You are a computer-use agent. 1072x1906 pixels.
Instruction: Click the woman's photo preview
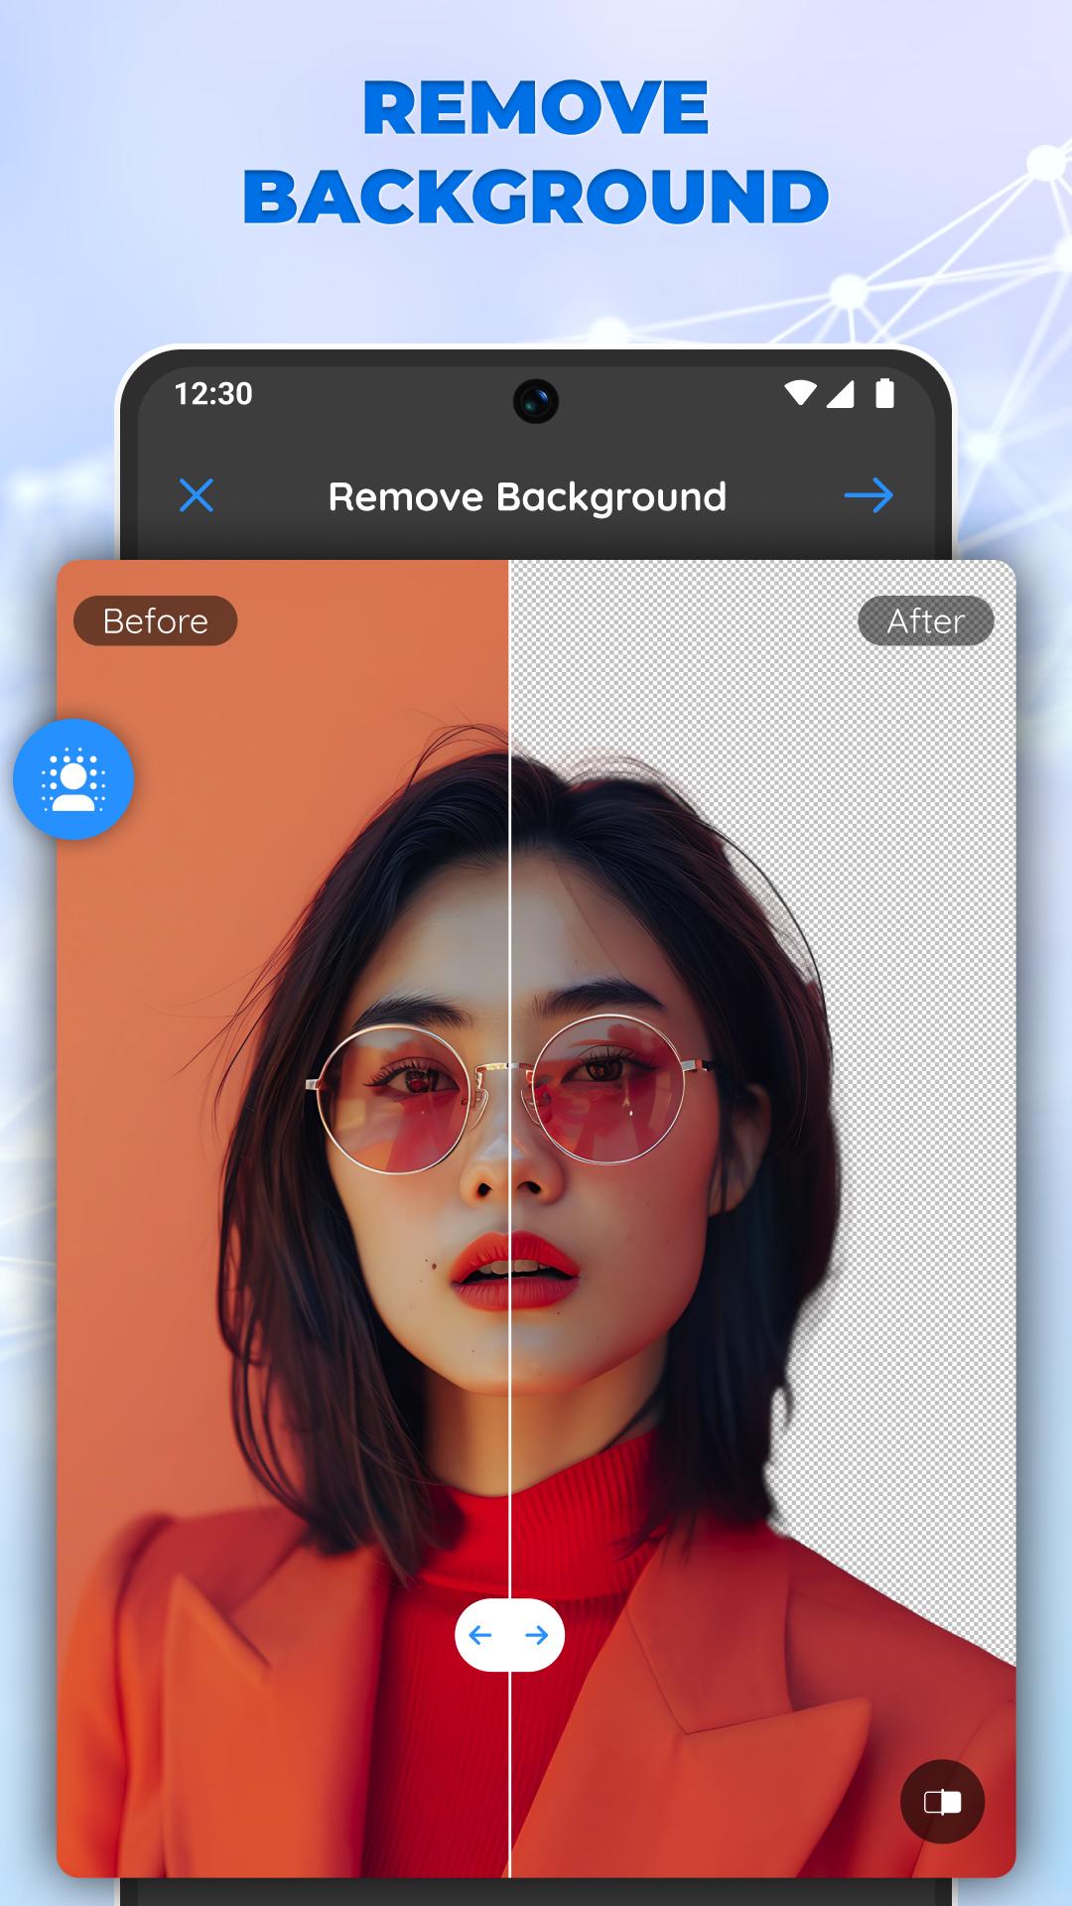[536, 1218]
